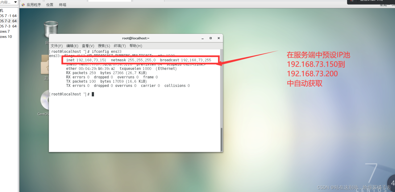395x192 pixels.
Task: Open the CentOS disc icon on the desktop
Action: tap(45, 100)
